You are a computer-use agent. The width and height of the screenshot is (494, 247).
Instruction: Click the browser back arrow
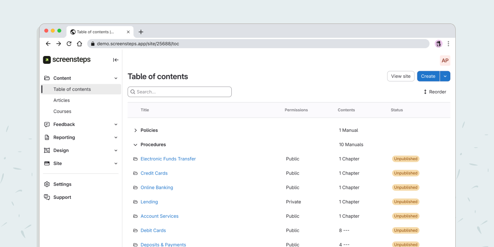point(48,44)
